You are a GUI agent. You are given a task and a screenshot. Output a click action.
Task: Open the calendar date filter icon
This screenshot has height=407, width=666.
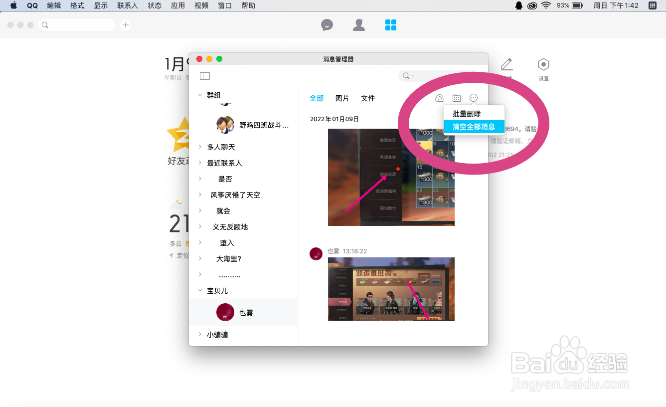point(457,98)
